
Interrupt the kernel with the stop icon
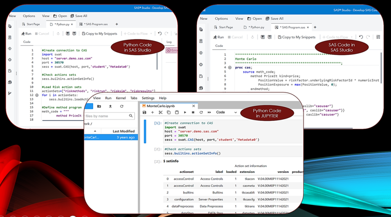click(193, 112)
